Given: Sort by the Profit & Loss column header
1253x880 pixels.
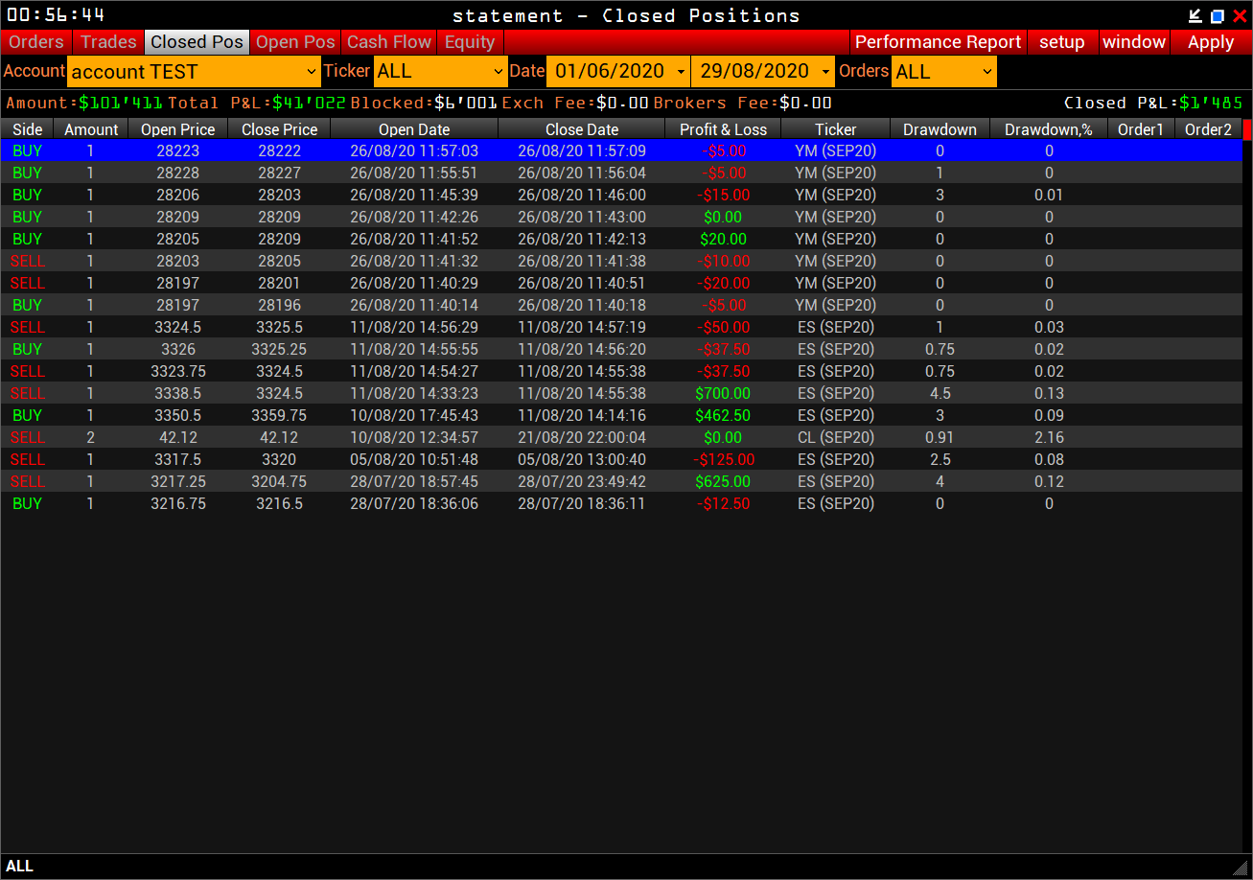Looking at the screenshot, I should (723, 129).
